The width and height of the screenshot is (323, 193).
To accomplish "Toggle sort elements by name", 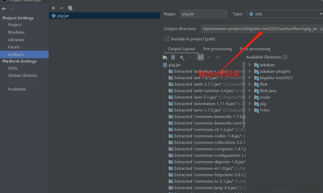I will [x=201, y=57].
